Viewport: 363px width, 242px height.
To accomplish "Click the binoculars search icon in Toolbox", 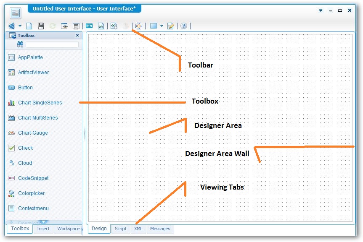I will (x=20, y=44).
